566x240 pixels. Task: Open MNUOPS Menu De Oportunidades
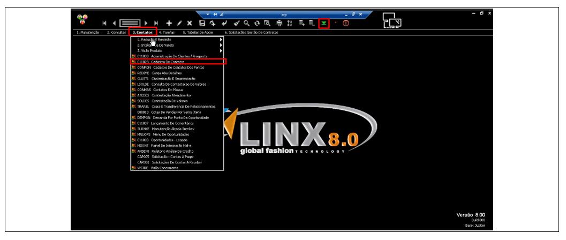pyautogui.click(x=177, y=134)
